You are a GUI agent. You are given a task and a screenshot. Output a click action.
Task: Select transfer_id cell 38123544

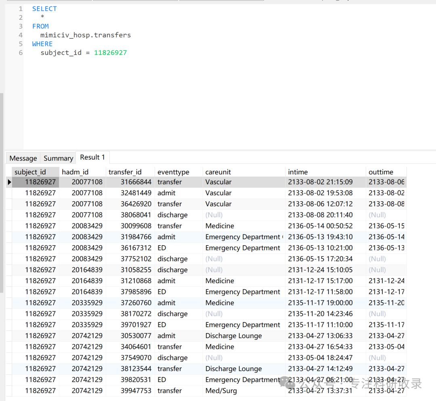click(x=130, y=369)
